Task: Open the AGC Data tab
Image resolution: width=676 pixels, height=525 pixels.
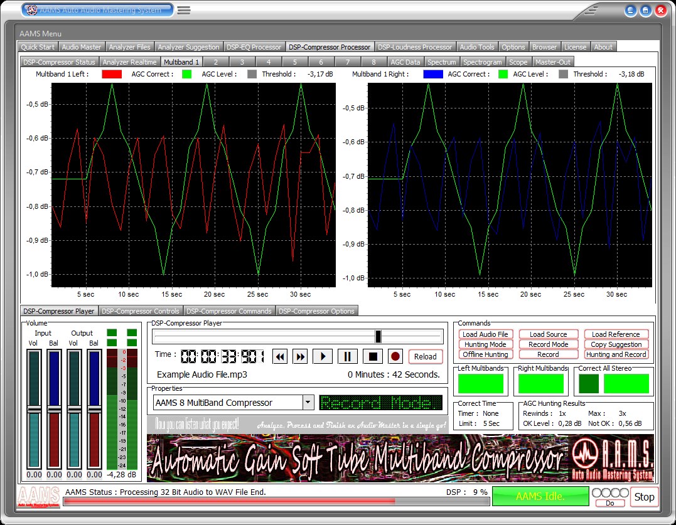Action: [405, 62]
